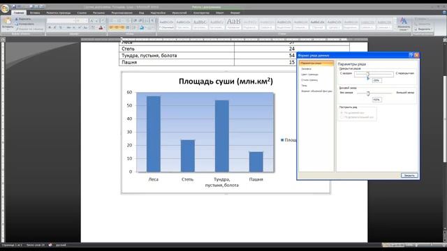Apply the large AaB Название style
This screenshot has width=447, height=251.
pos(233,24)
